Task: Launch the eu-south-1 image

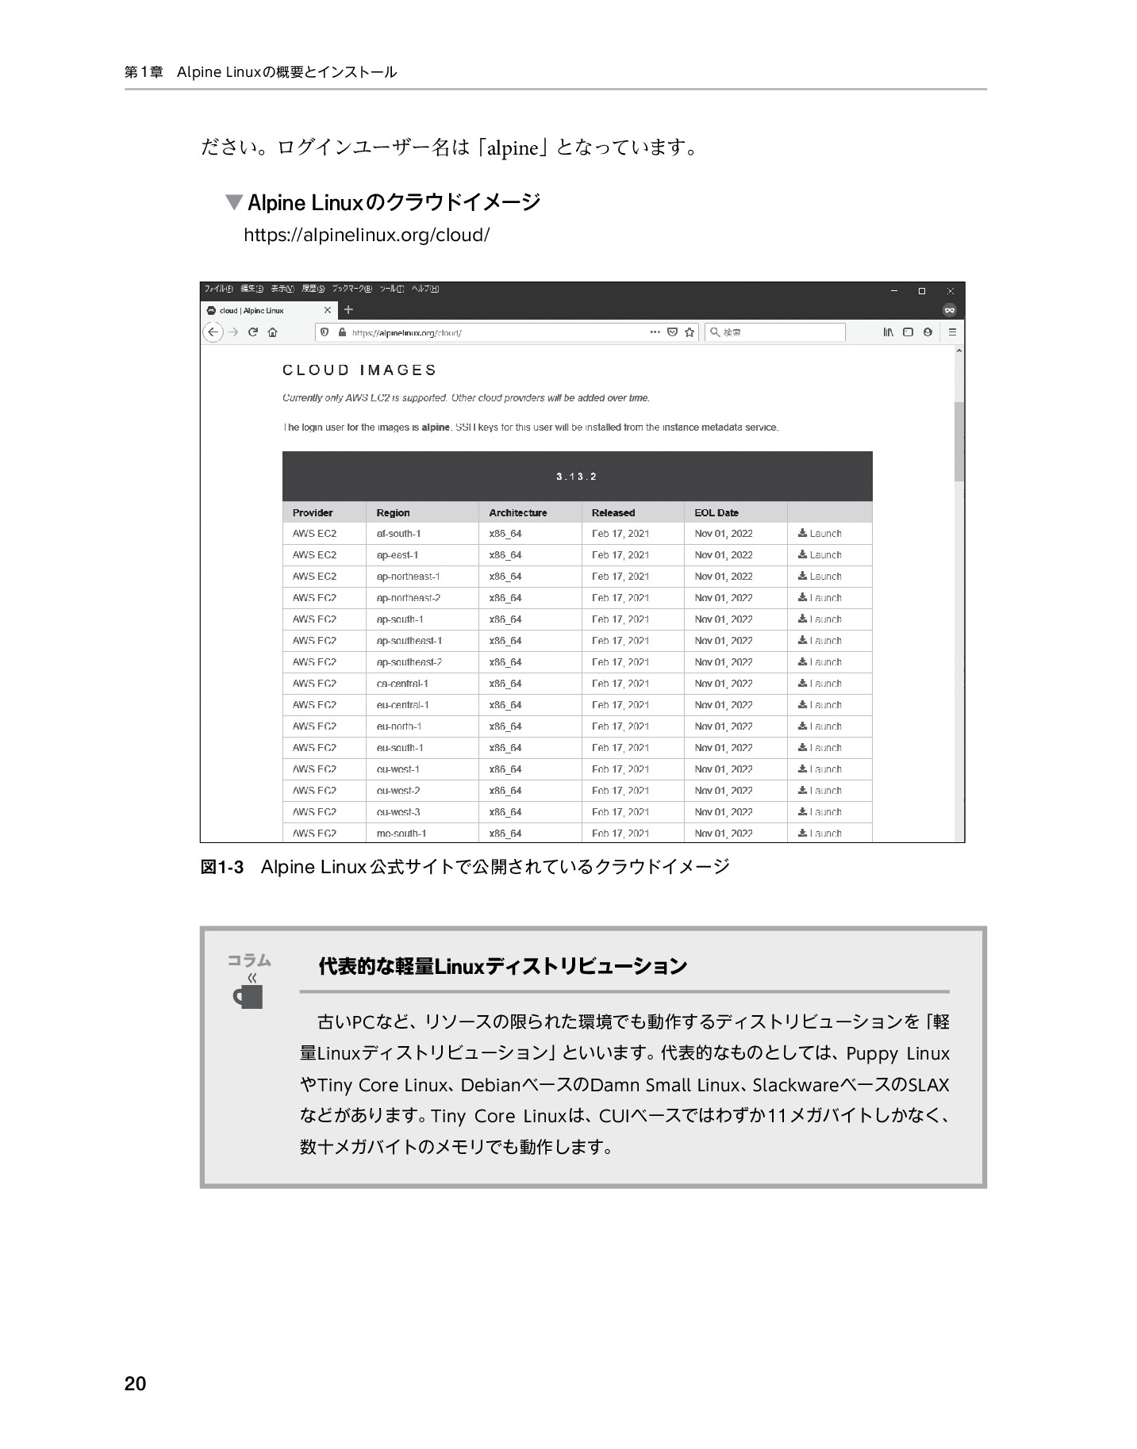Action: [820, 748]
